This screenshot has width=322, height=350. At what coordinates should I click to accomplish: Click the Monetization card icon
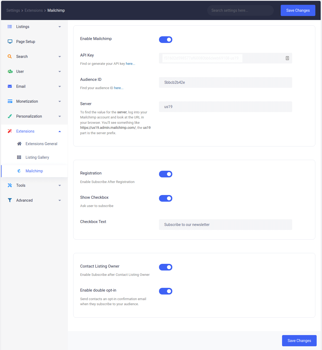10,101
